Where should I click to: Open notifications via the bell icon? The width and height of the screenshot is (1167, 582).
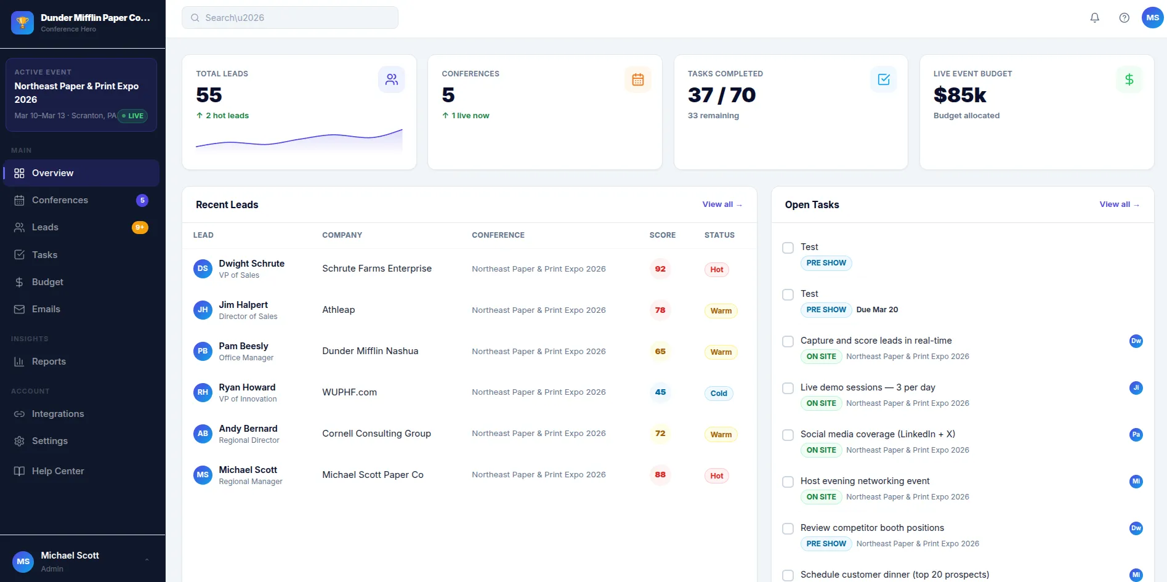point(1094,17)
